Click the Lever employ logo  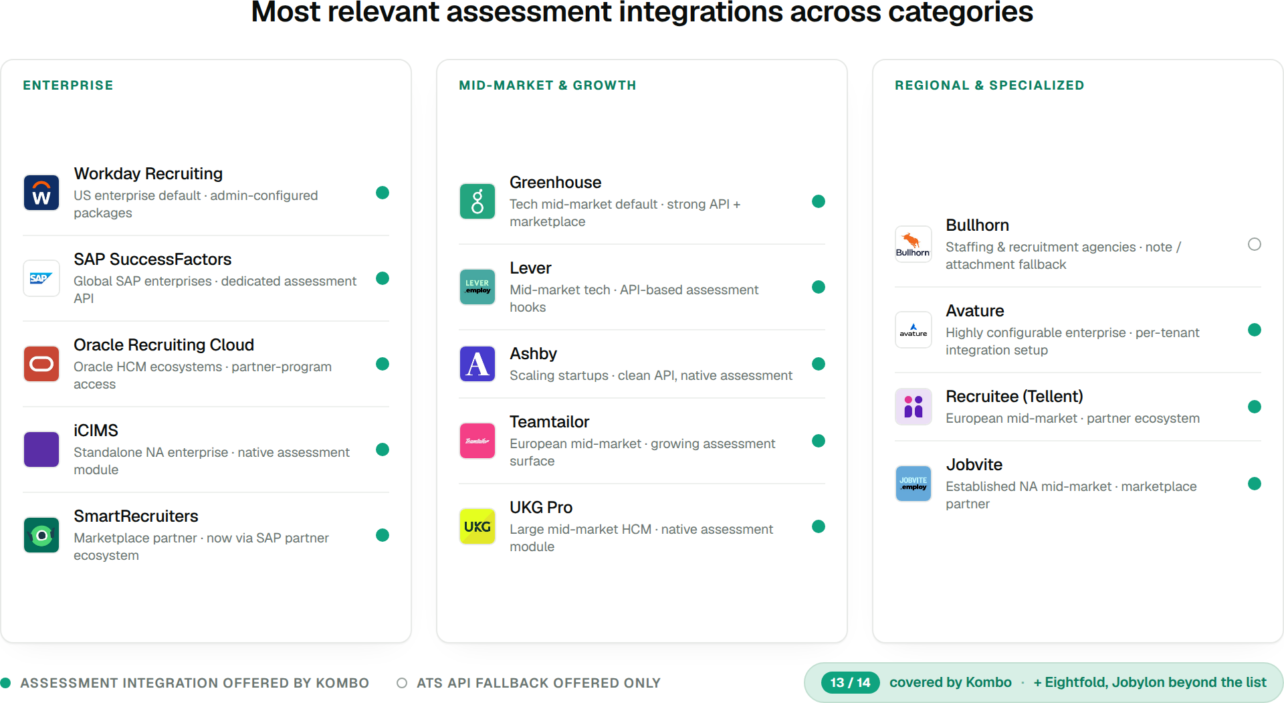477,287
